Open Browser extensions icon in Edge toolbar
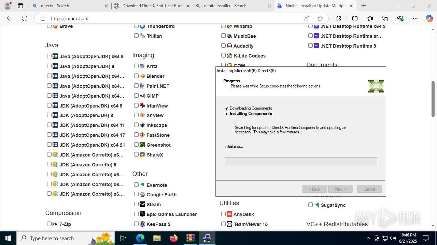 (338, 18)
